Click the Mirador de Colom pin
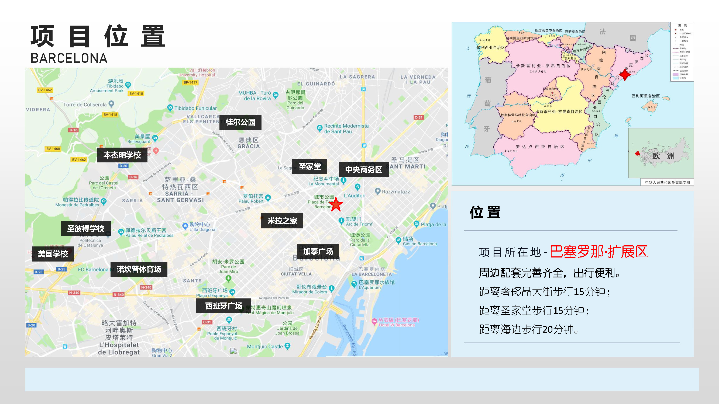Image resolution: width=719 pixels, height=404 pixels. 332,288
